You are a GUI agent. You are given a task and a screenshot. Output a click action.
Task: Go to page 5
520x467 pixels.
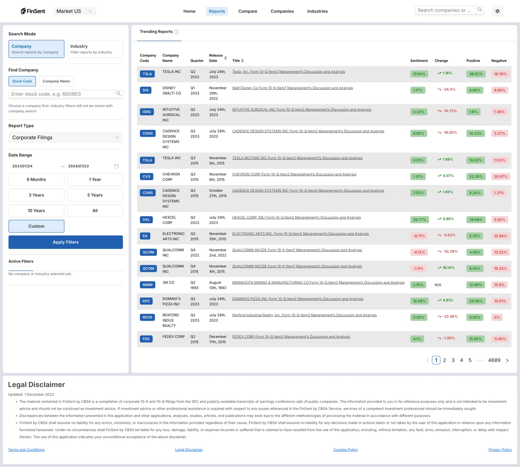(x=470, y=360)
